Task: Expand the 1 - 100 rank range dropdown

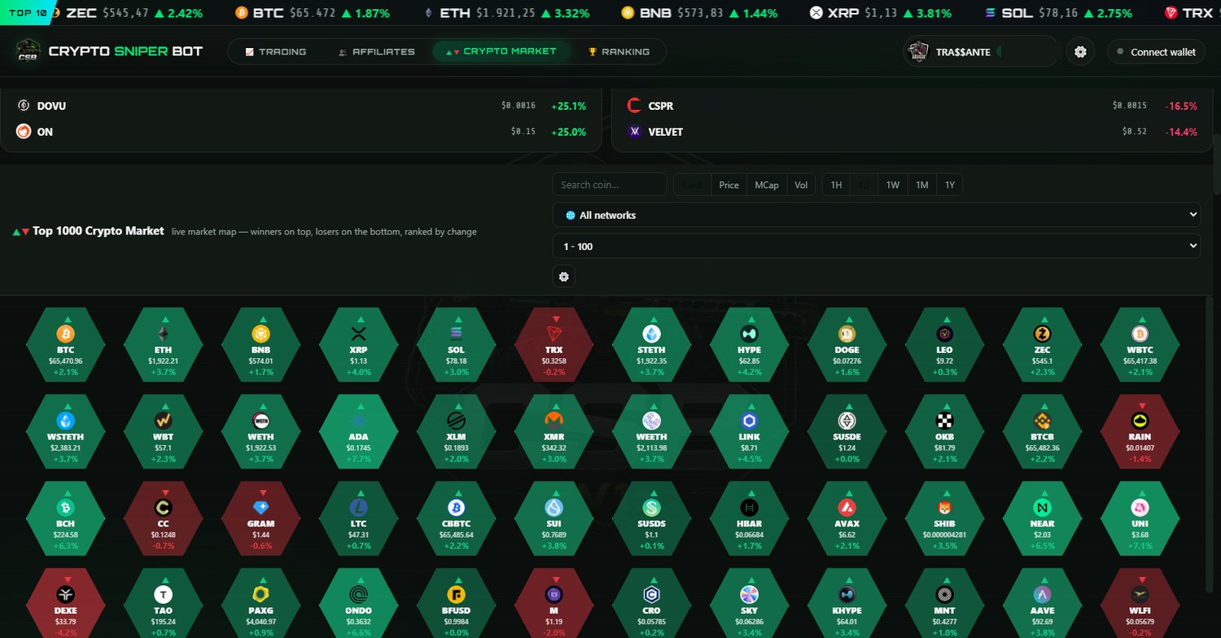Action: (877, 246)
